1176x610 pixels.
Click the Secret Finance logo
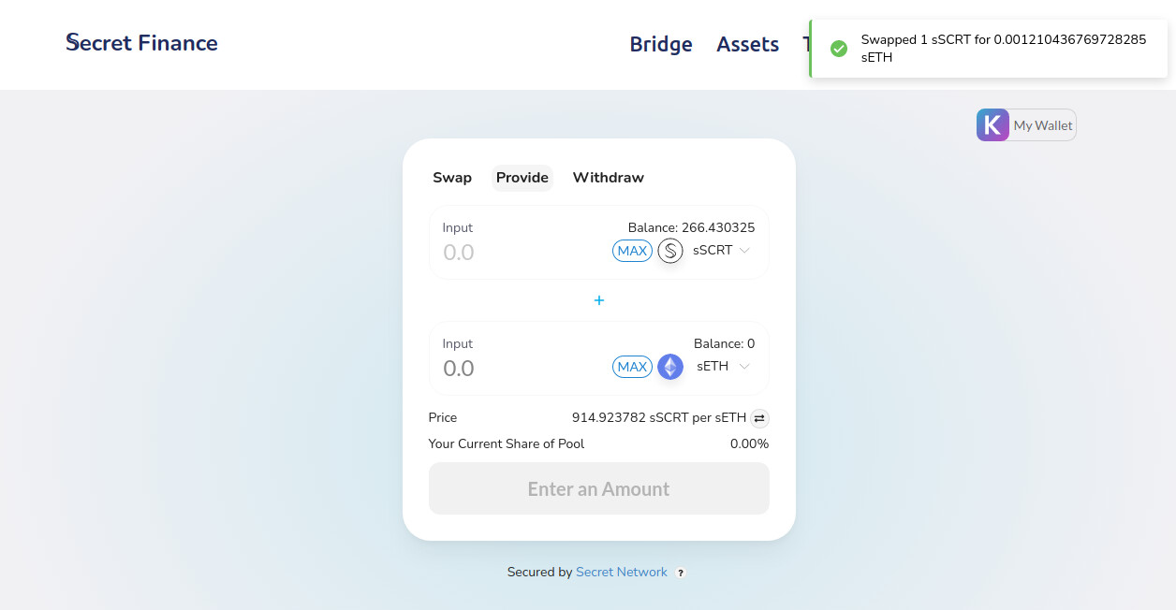(x=141, y=43)
